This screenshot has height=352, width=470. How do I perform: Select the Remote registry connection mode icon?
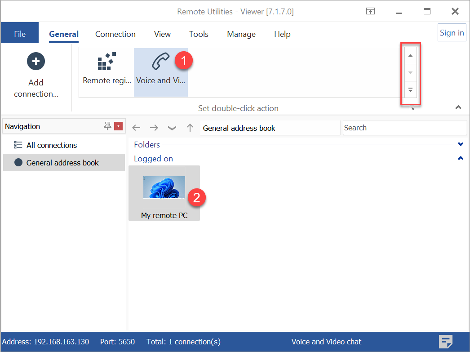pyautogui.click(x=106, y=62)
